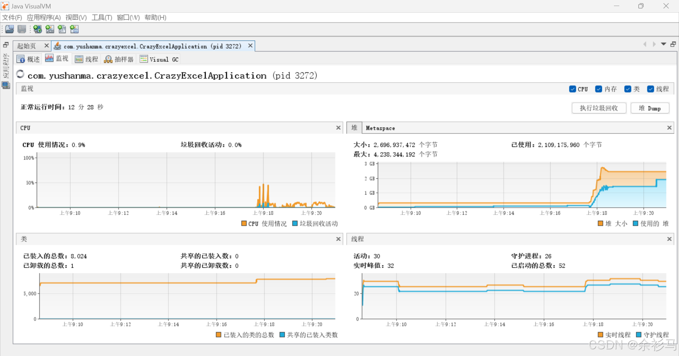Screen dimensions: 679x356
Task: Switch to the Visual GC tab
Action: (x=159, y=59)
